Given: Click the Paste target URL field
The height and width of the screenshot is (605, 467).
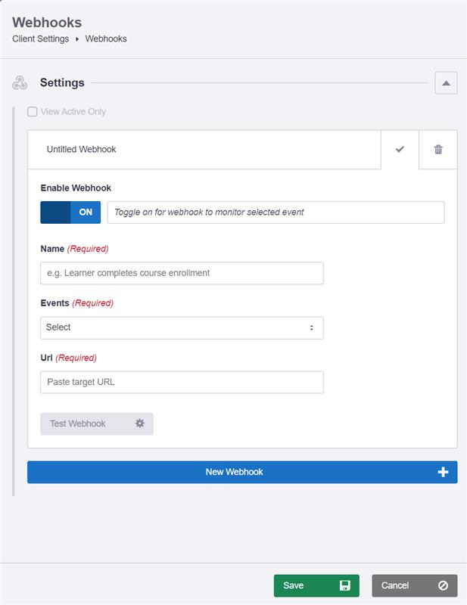Looking at the screenshot, I should tap(182, 382).
